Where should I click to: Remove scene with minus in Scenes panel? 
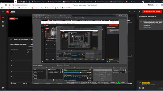pyautogui.click(x=36, y=80)
